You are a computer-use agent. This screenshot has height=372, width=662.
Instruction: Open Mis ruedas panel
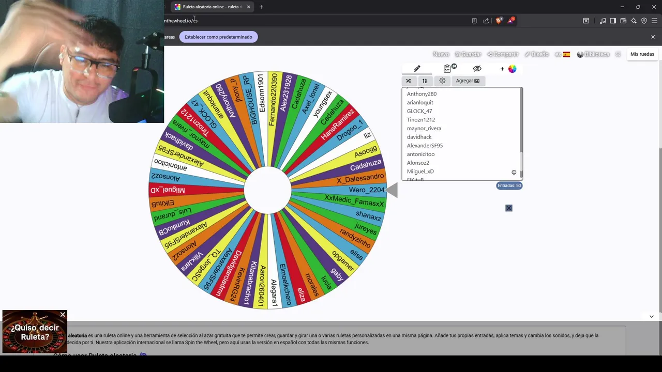642,54
